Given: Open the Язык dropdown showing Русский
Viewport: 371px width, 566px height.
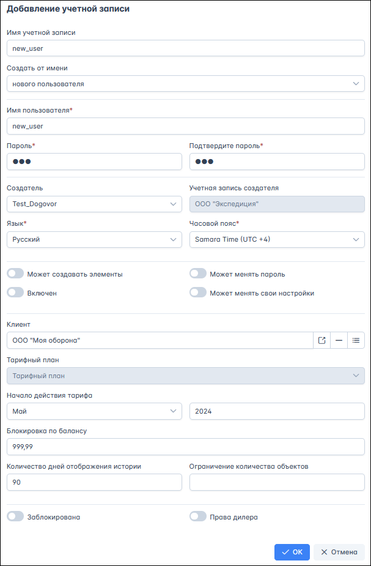Looking at the screenshot, I should [x=95, y=239].
